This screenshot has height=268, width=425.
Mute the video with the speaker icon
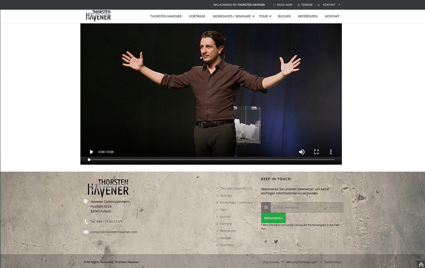(302, 152)
